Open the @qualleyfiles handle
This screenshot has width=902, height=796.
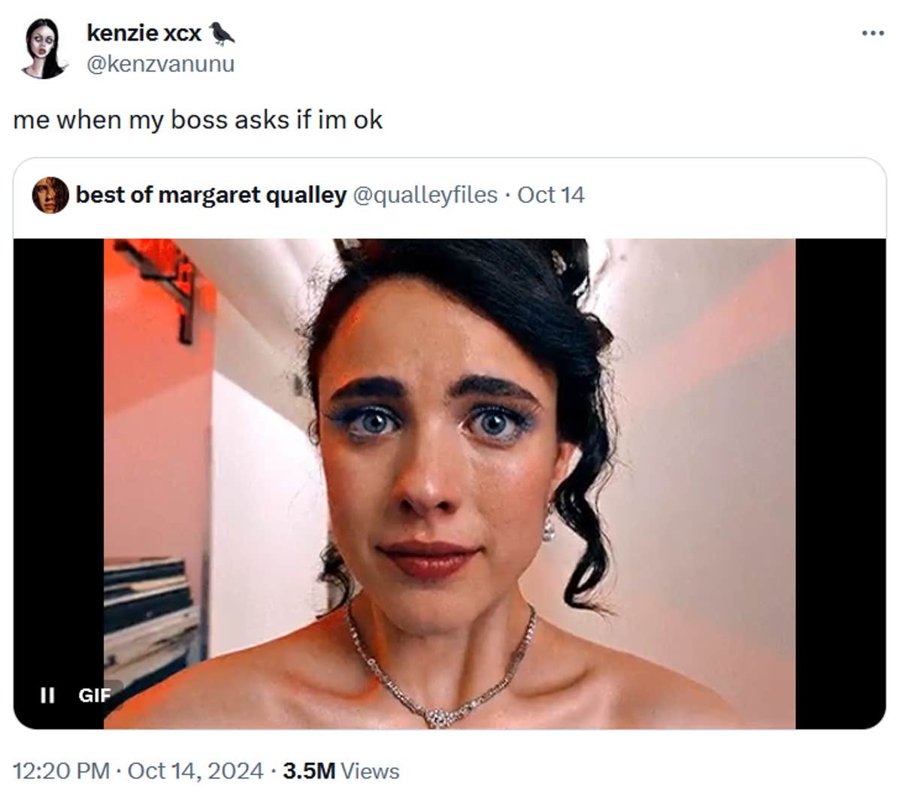click(425, 195)
